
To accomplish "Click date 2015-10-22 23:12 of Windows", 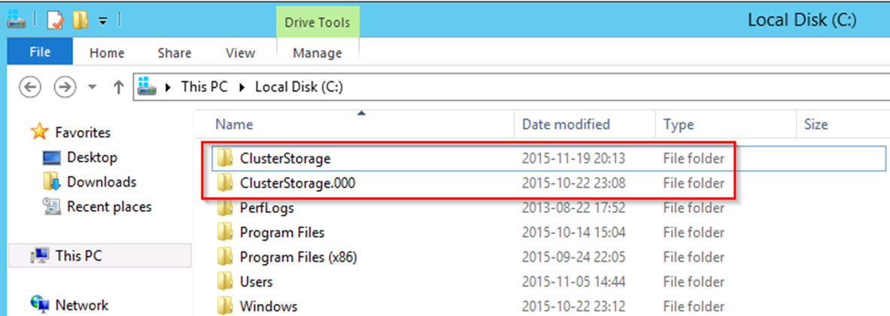I will tap(573, 306).
